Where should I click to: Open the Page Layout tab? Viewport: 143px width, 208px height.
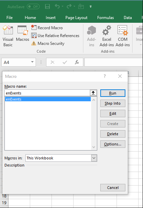pos(76,18)
